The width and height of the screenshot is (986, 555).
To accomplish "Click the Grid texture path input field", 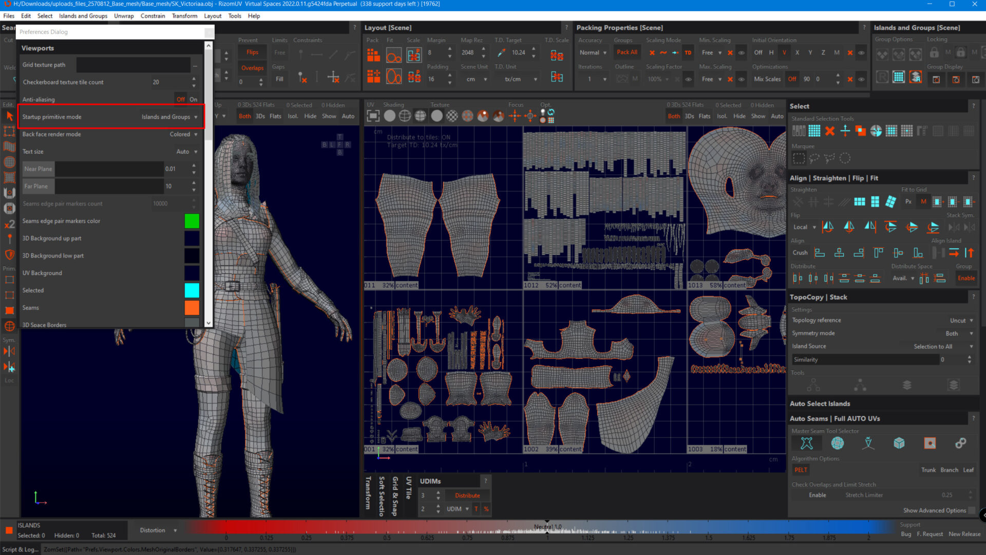I will coord(134,65).
